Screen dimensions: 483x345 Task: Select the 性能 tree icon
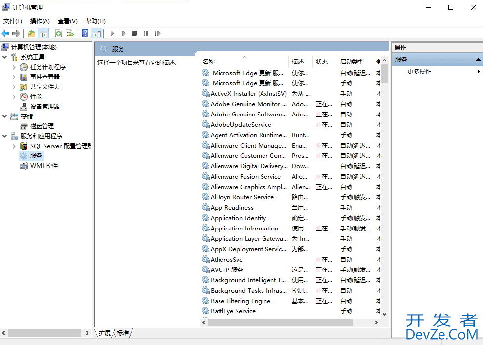(x=24, y=97)
